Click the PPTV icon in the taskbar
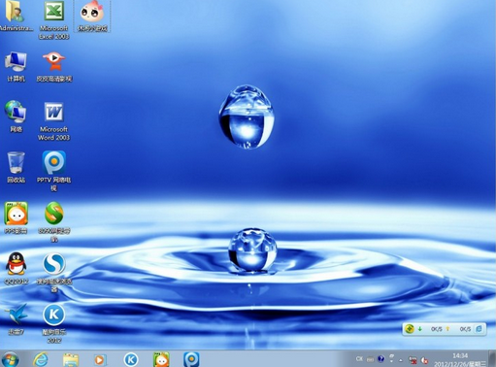The width and height of the screenshot is (496, 367). [191, 359]
